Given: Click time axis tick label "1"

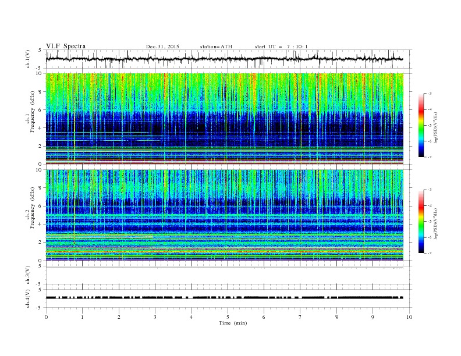Looking at the screenshot, I should 83,317.
